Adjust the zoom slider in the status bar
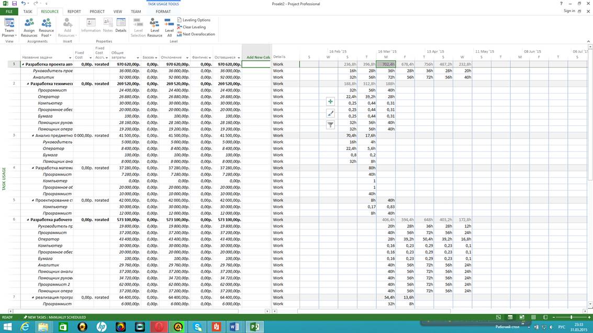This screenshot has width=593, height=333. pyautogui.click(x=571, y=317)
